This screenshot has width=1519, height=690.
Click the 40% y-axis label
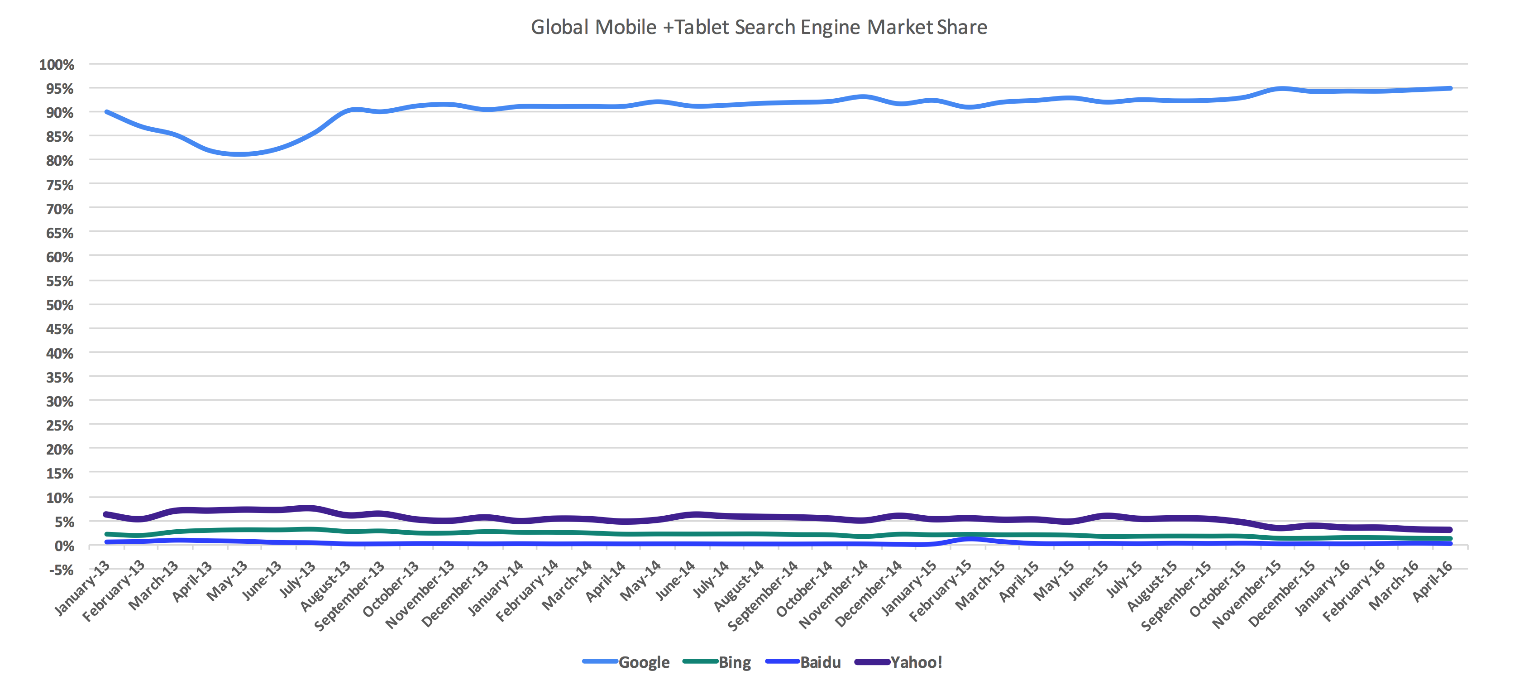click(x=60, y=353)
